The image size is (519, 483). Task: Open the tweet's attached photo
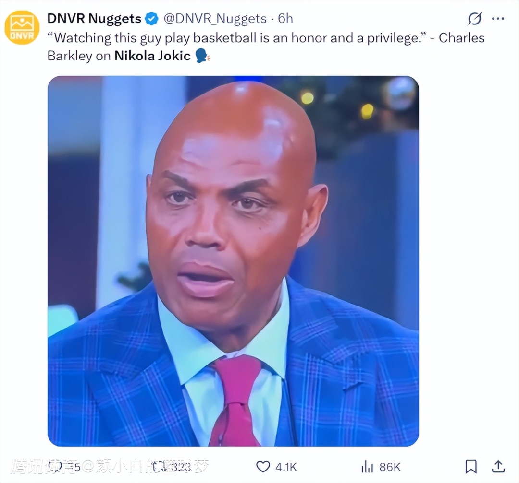[x=234, y=261]
